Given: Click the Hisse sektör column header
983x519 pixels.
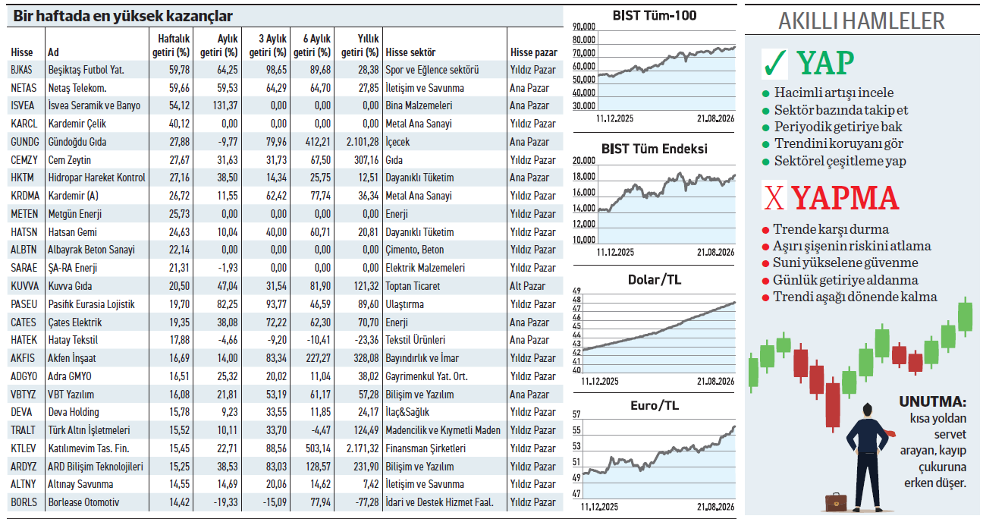Looking at the screenshot, I should pos(410,52).
